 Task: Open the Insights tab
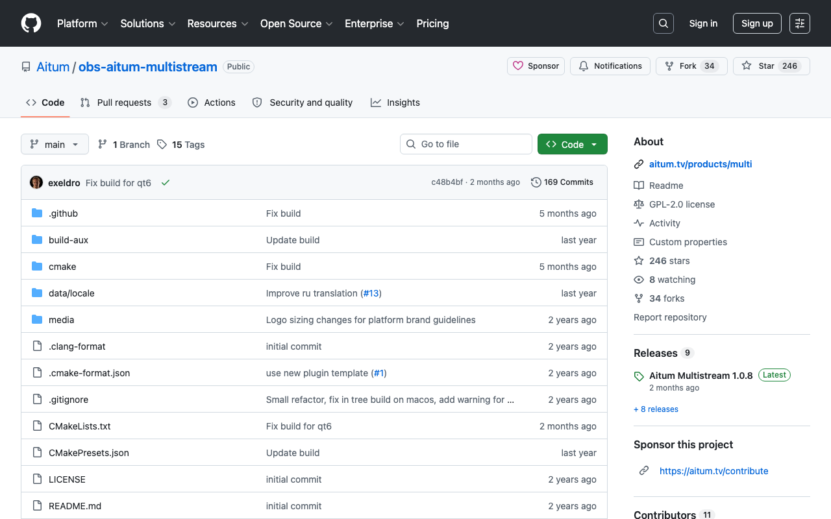(395, 103)
